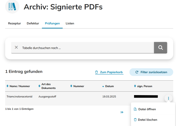The image size is (176, 126).
Task: Click the file icon beside Datei öffnen
Action: click(135, 109)
